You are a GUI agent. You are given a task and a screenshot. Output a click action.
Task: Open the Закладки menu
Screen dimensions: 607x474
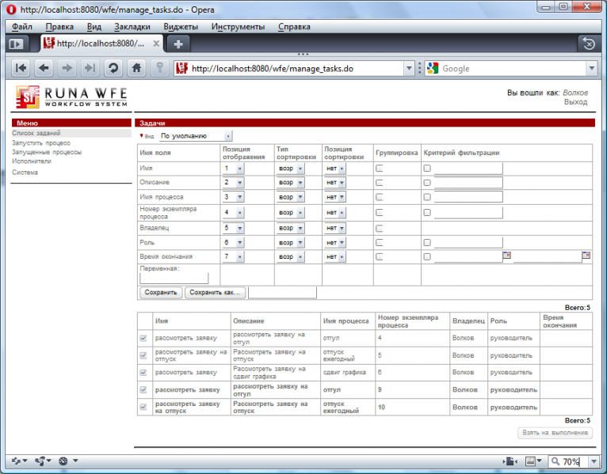132,27
